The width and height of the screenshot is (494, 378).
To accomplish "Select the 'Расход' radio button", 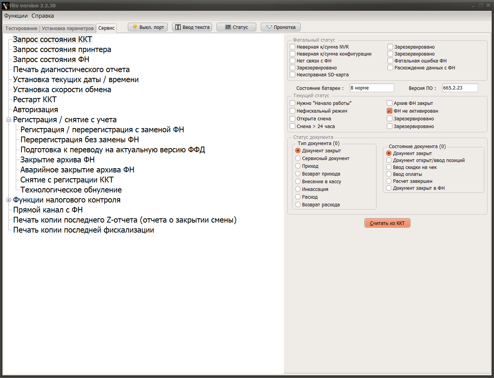I will (x=298, y=197).
